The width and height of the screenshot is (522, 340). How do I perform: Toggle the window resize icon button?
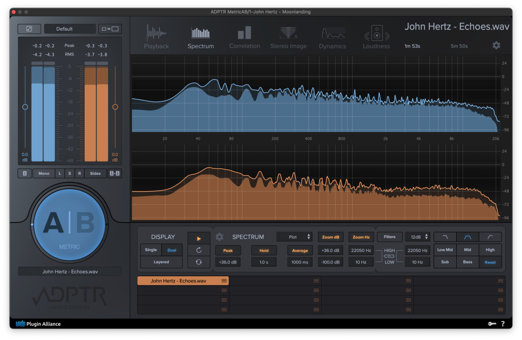pos(110,29)
